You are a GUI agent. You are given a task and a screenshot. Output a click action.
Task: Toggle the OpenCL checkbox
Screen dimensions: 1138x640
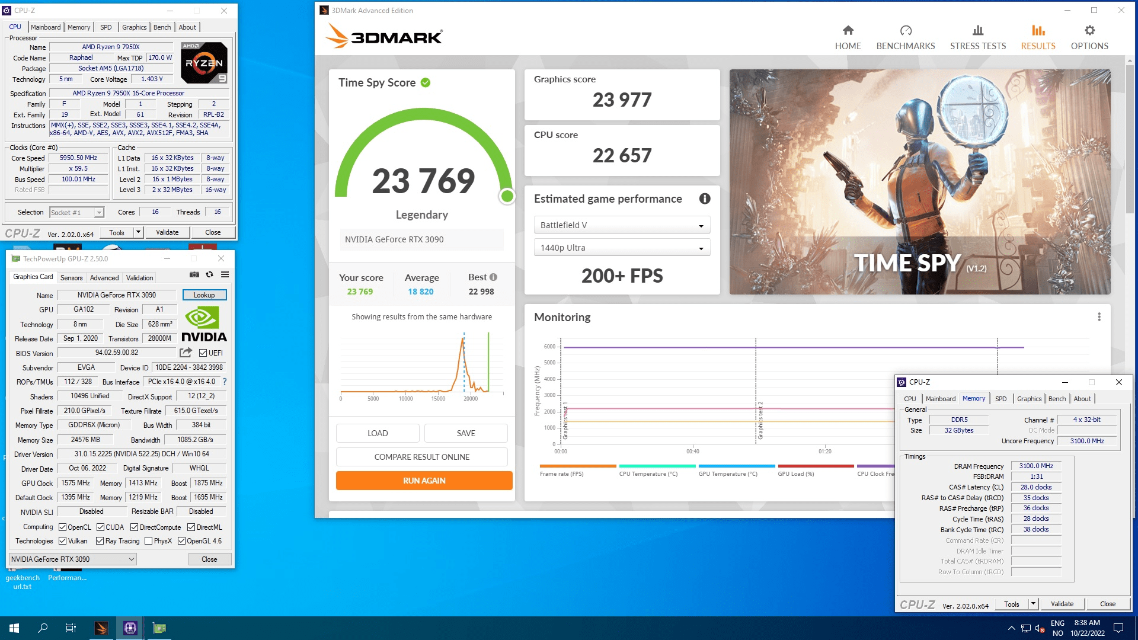tap(62, 527)
